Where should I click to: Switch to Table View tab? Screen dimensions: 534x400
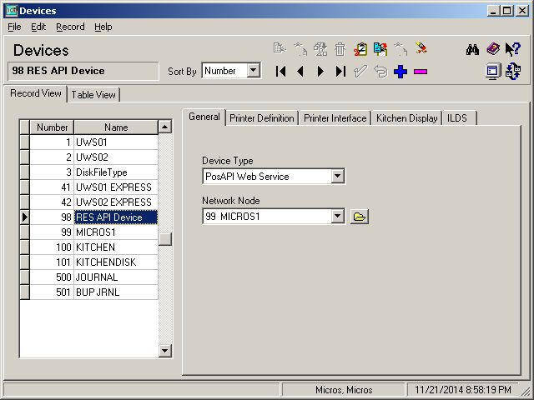[93, 94]
